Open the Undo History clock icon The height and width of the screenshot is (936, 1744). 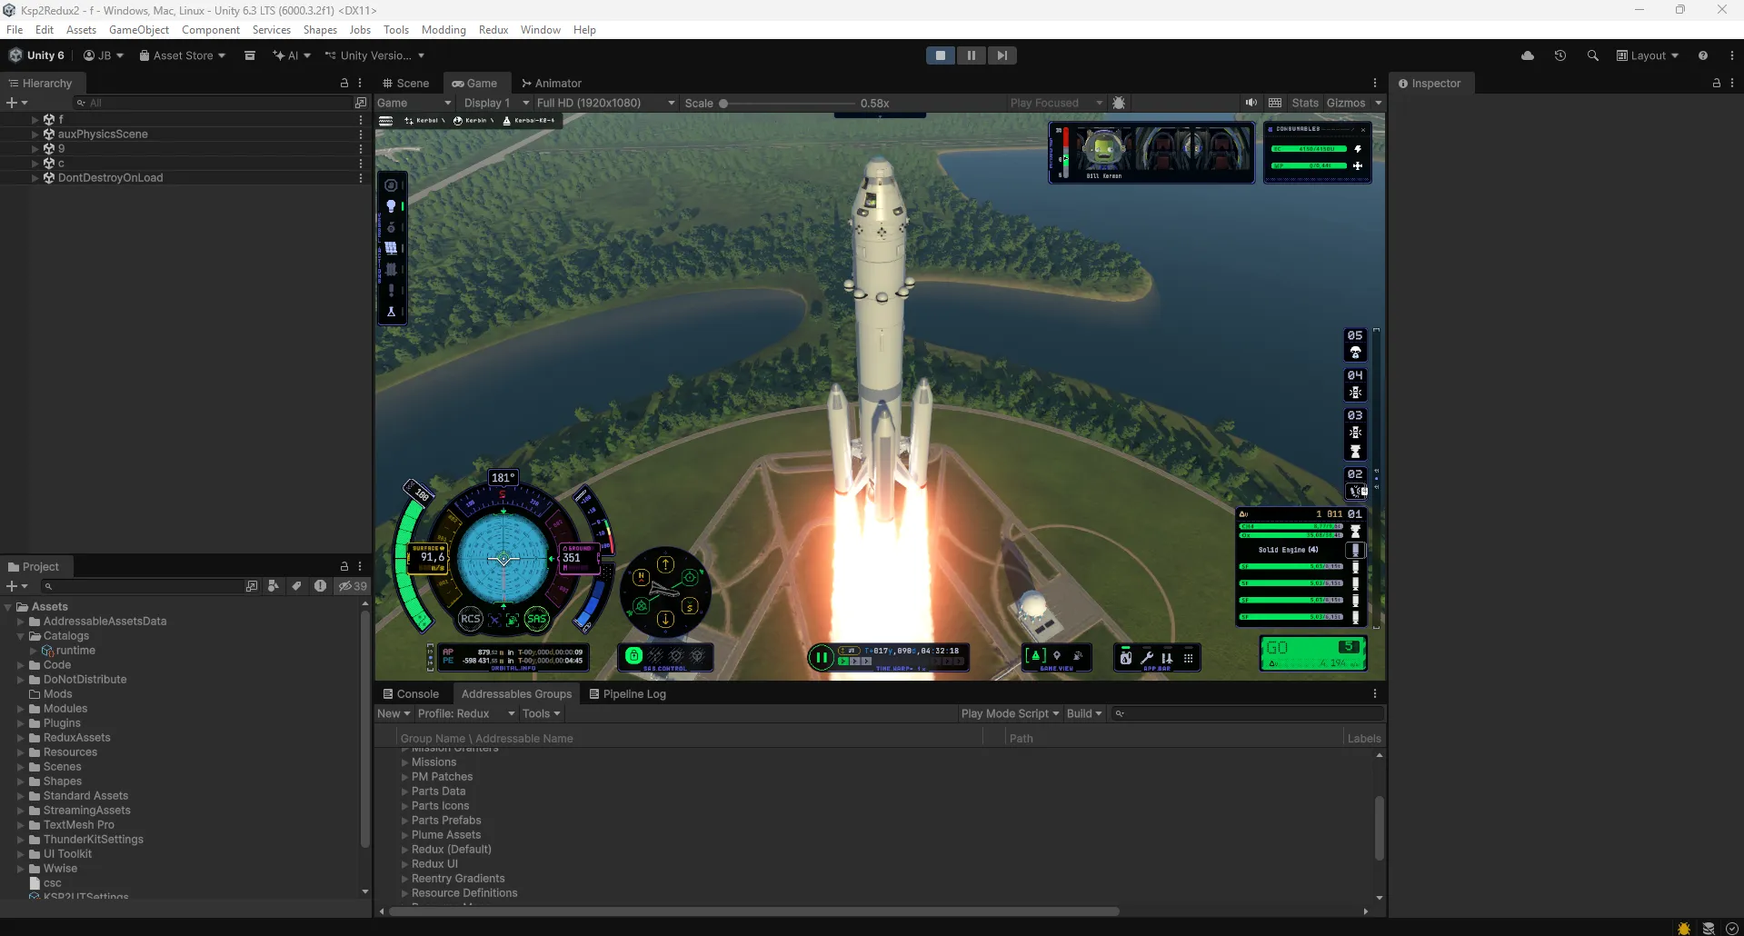(1560, 55)
